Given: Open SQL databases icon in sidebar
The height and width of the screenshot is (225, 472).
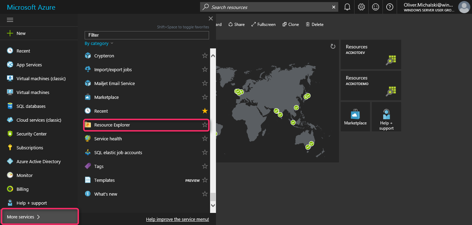Looking at the screenshot, I should click(x=10, y=106).
